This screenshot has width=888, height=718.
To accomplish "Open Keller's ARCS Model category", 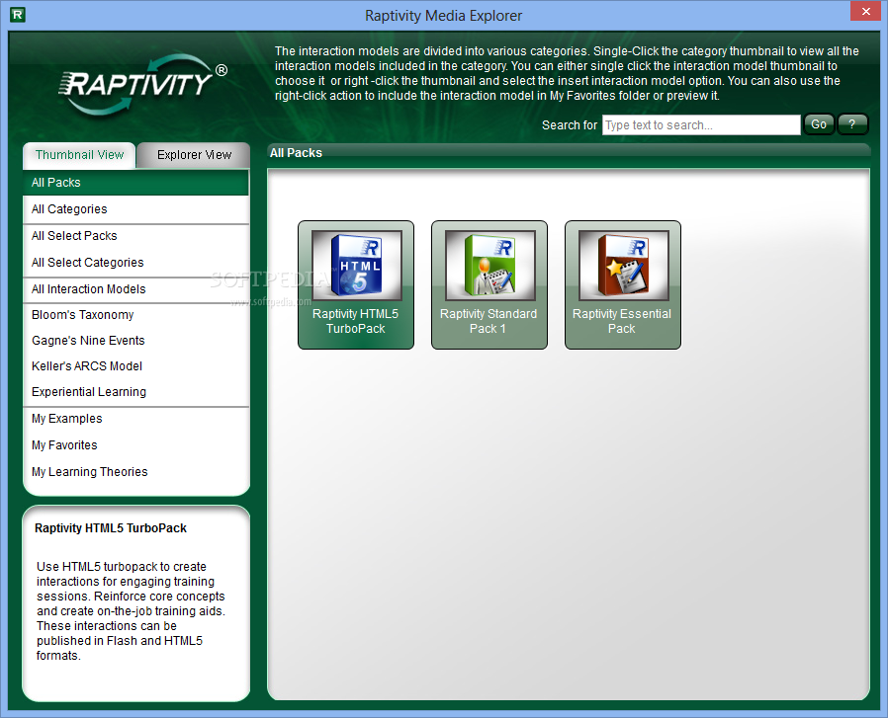I will (135, 366).
